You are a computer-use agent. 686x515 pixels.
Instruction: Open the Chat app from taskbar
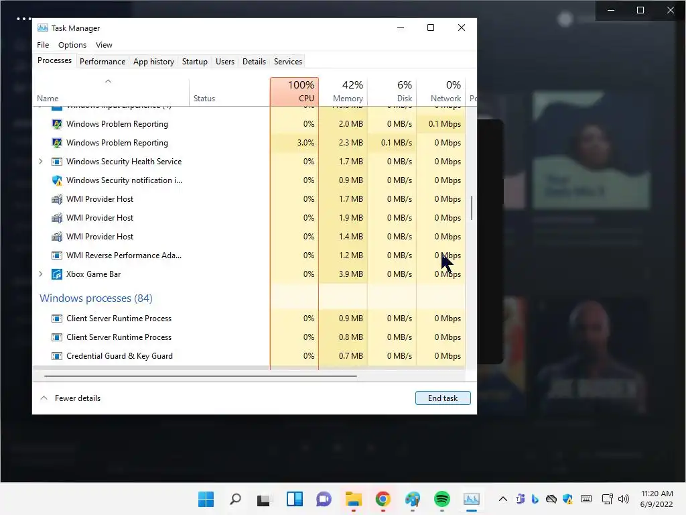click(x=324, y=499)
